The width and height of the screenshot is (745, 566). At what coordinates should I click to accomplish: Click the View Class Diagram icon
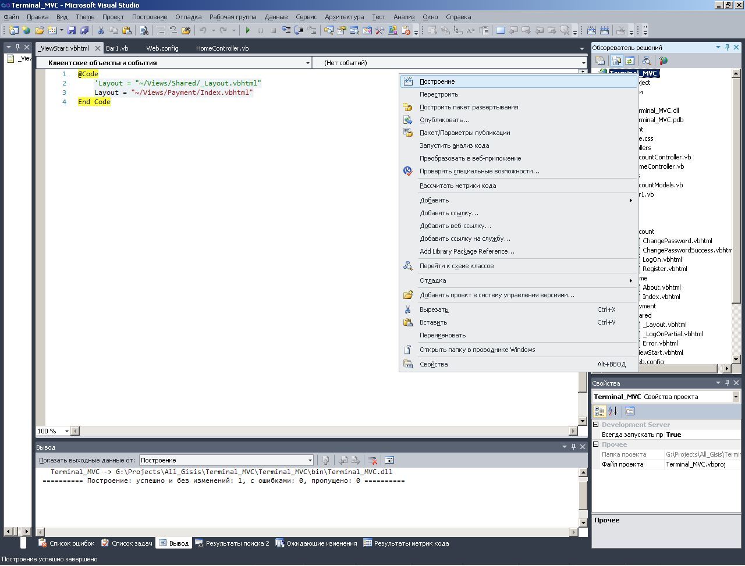coord(645,60)
